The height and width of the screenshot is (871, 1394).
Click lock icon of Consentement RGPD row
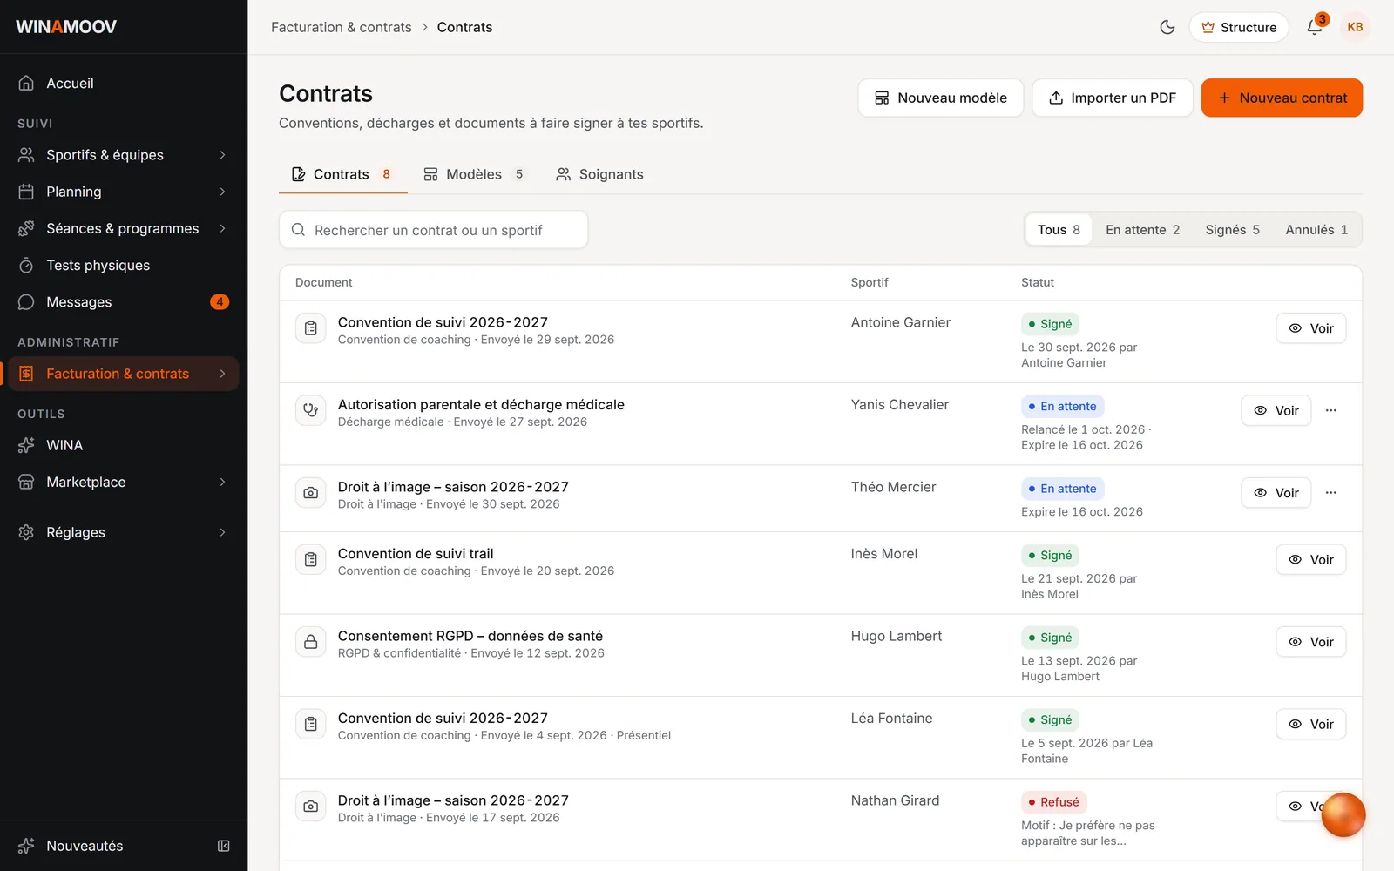click(x=311, y=642)
